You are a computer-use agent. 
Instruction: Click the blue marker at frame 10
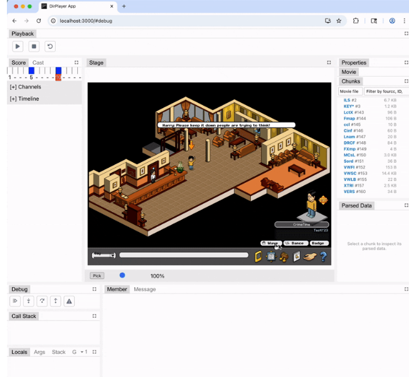tap(58, 70)
